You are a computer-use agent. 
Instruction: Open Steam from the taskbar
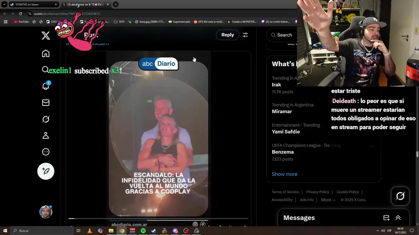tap(154, 231)
